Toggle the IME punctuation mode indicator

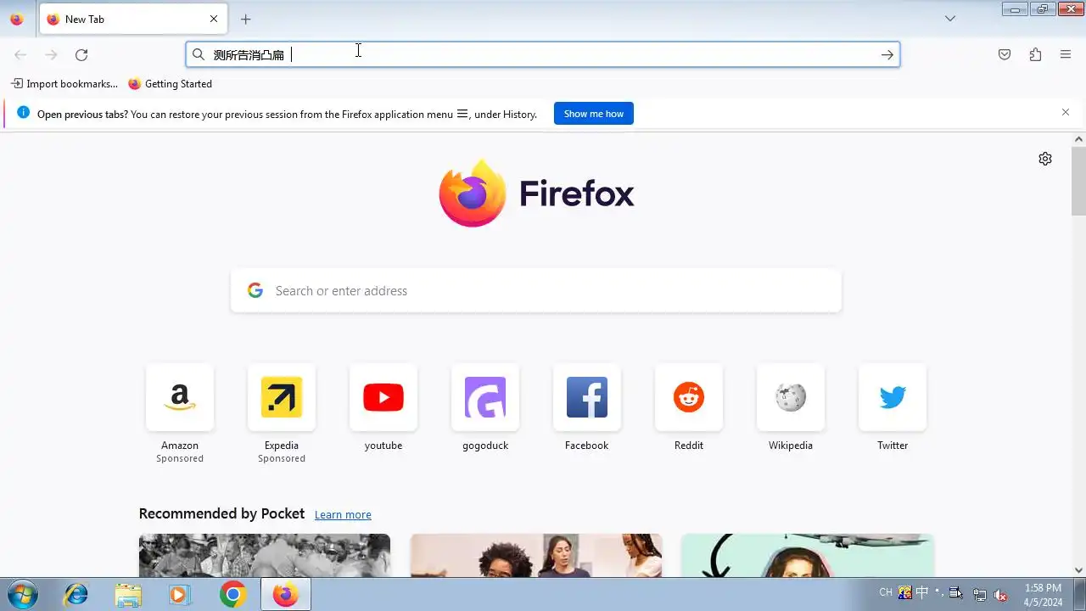938,592
